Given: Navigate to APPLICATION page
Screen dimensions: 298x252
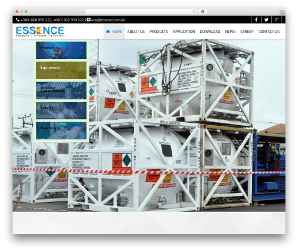Looking at the screenshot, I should [x=184, y=32].
